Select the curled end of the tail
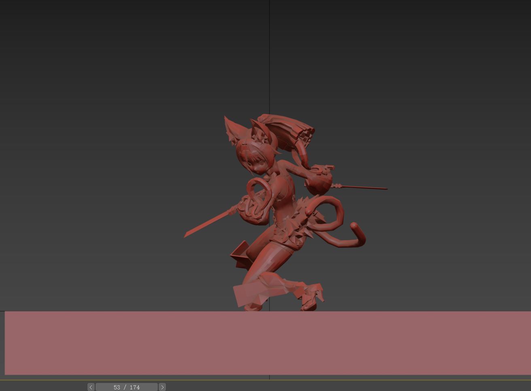531x391 pixels. tap(355, 226)
